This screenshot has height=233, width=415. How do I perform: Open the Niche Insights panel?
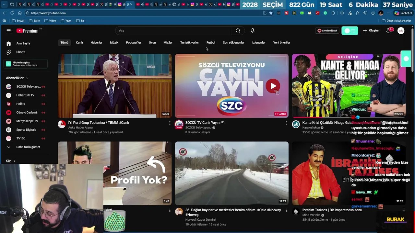tap(25, 64)
